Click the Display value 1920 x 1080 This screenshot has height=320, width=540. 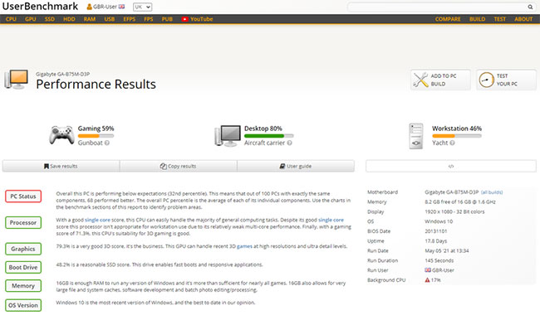[454, 211]
